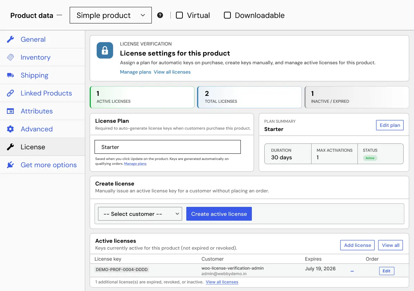This screenshot has width=414, height=291.
Task: Click the MAX ACTIVATIONS label
Action: pos(335,150)
